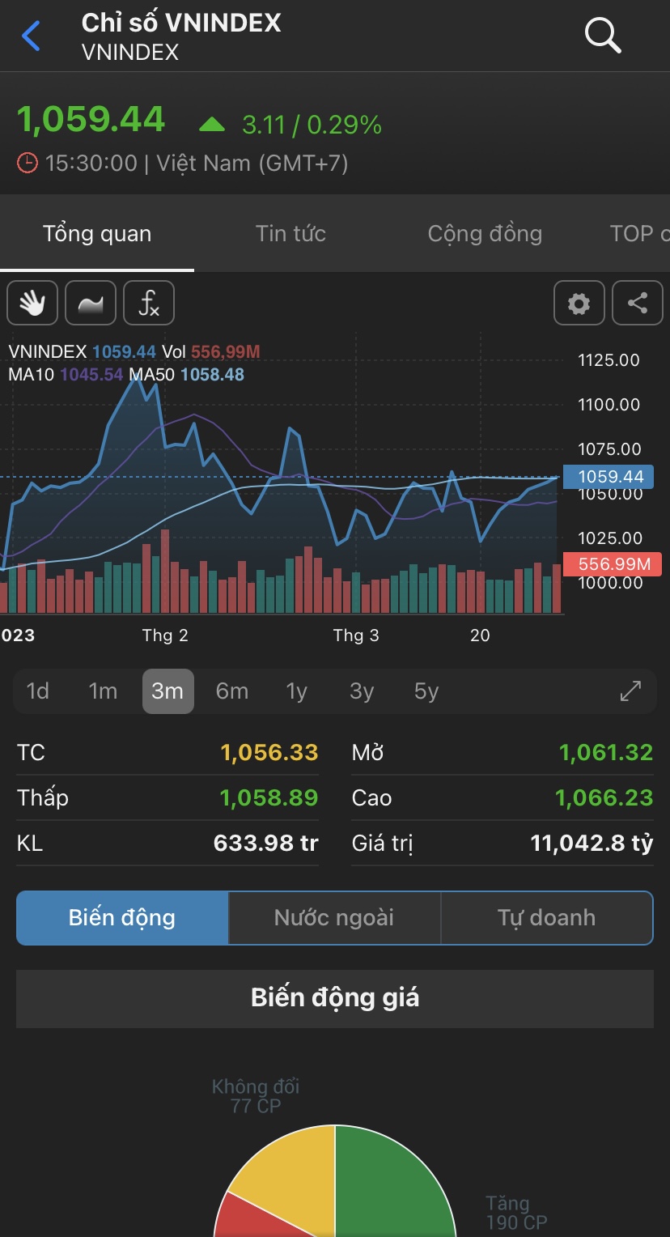Tap the back arrow icon
The width and height of the screenshot is (670, 1237).
(x=31, y=36)
